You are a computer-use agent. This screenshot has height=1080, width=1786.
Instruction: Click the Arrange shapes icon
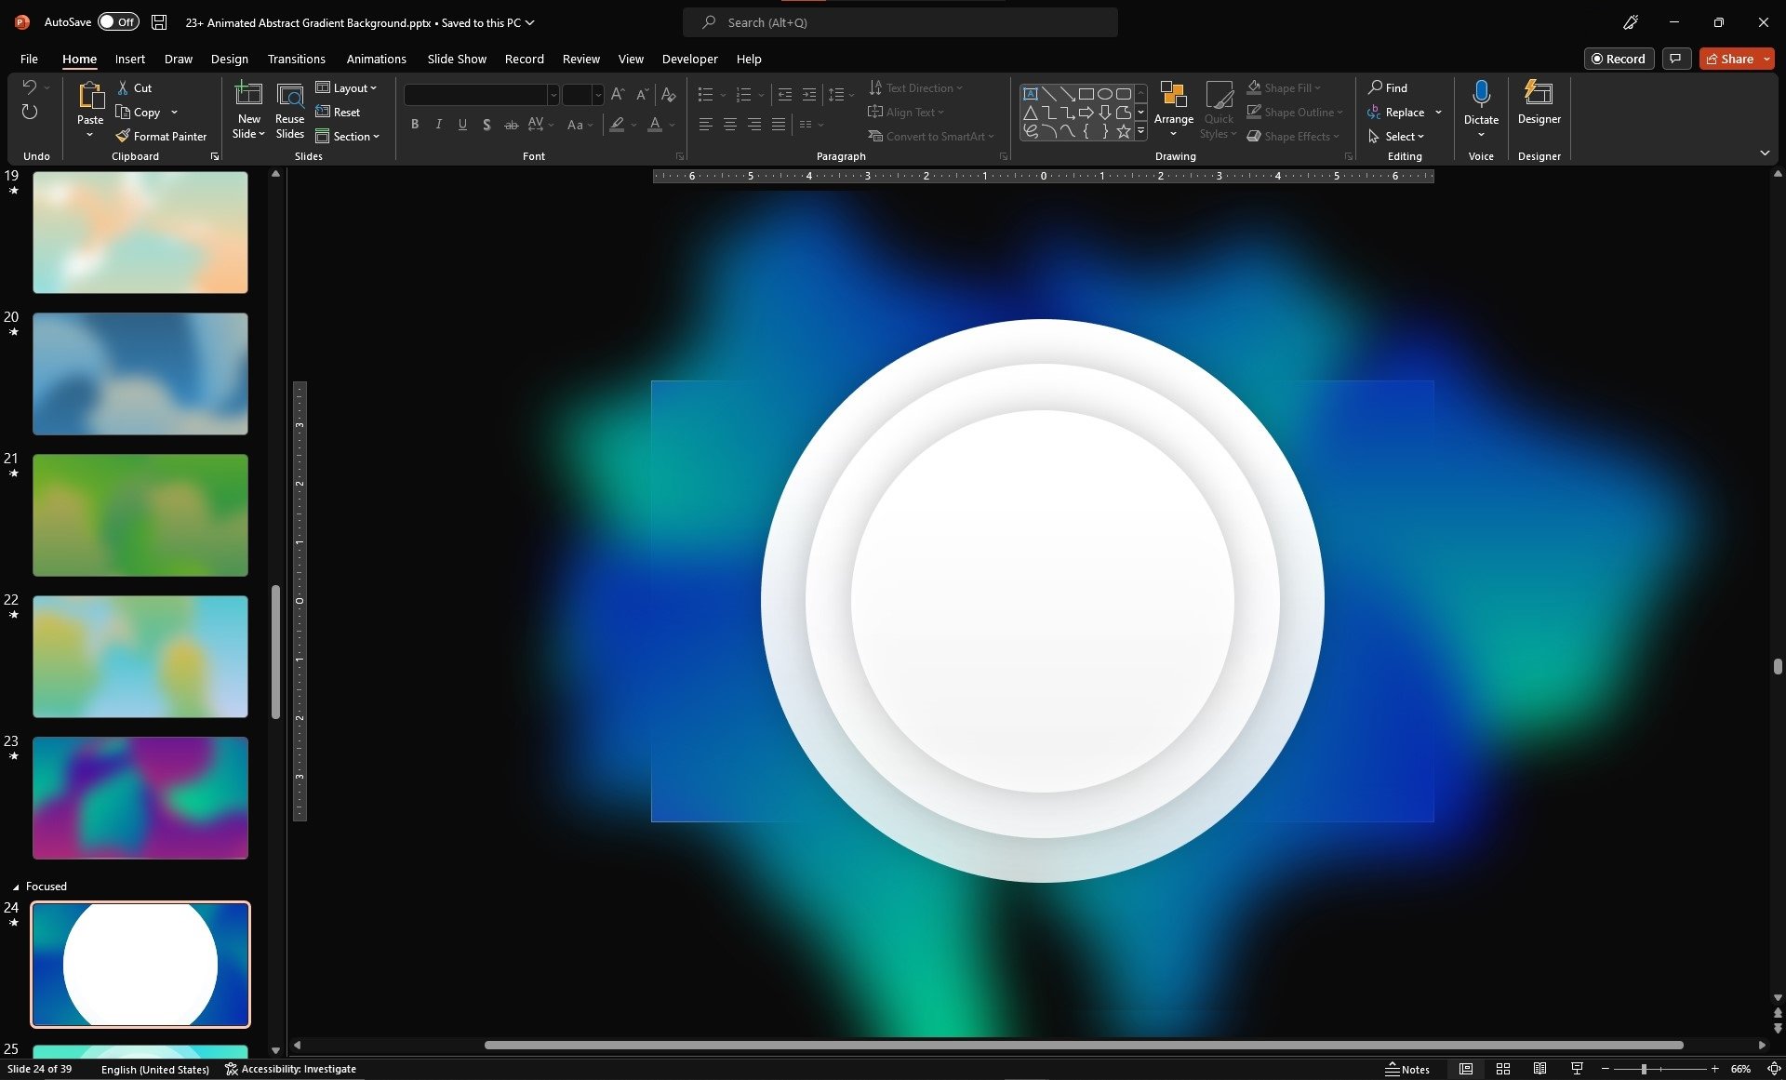tap(1173, 95)
